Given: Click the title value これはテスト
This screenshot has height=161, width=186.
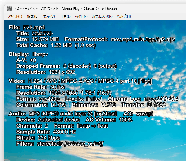Looking at the screenshot, I should point(42,33).
